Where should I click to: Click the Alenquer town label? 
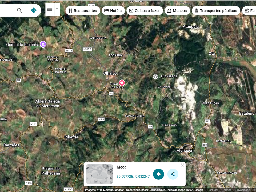(185, 150)
